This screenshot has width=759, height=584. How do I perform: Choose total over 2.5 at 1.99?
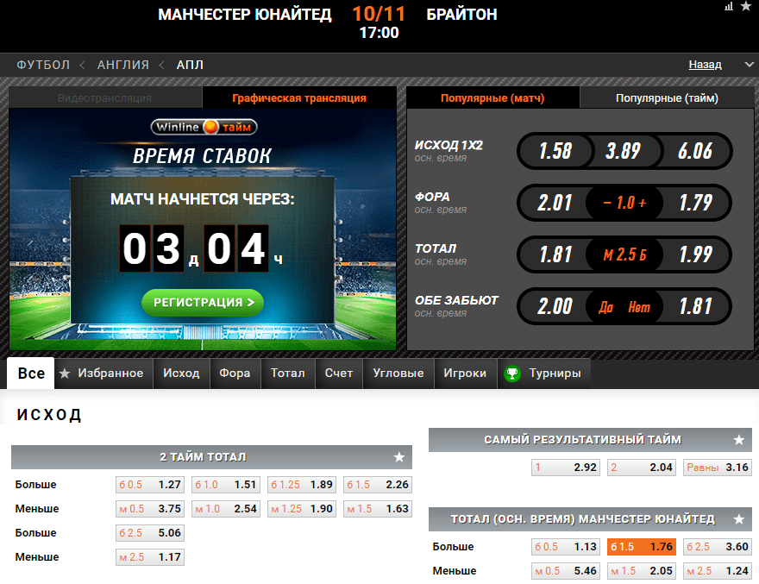695,254
